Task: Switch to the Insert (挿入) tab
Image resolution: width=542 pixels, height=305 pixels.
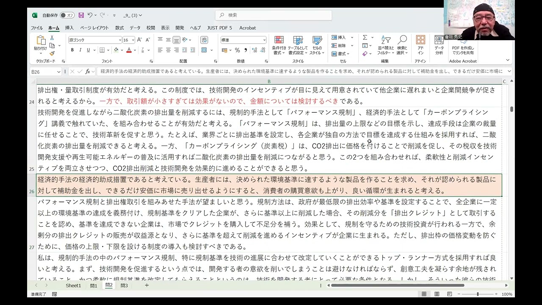Action: 69,28
